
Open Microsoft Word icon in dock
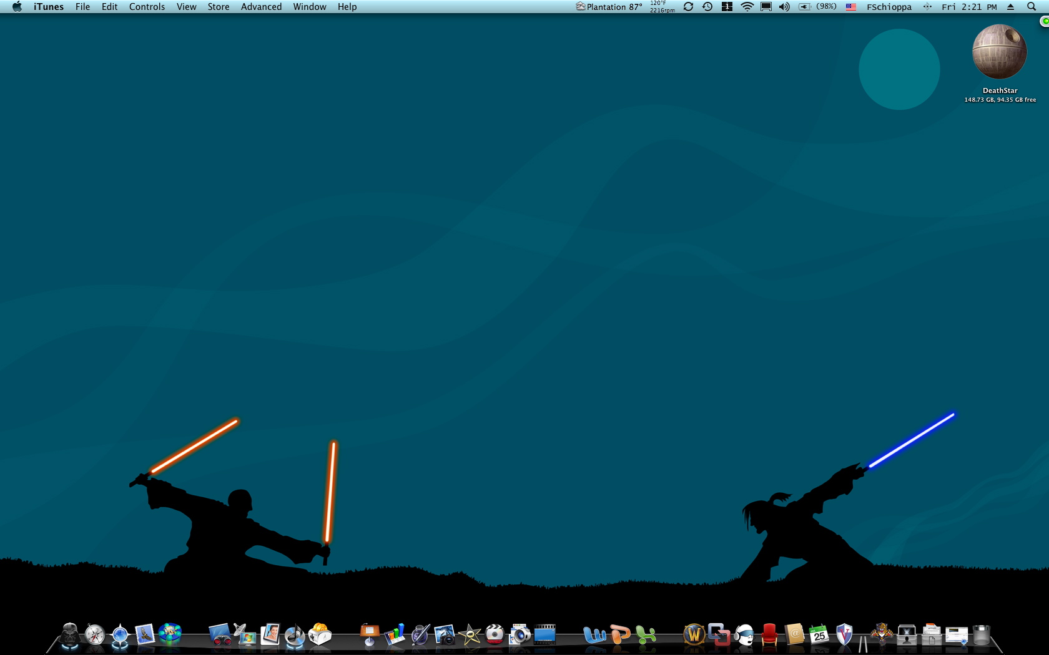(594, 635)
